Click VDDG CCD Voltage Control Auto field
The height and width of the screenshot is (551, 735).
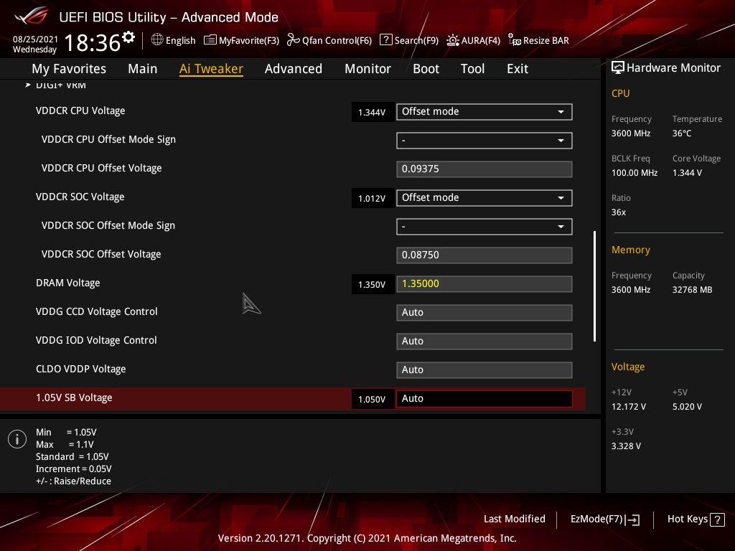pos(484,313)
